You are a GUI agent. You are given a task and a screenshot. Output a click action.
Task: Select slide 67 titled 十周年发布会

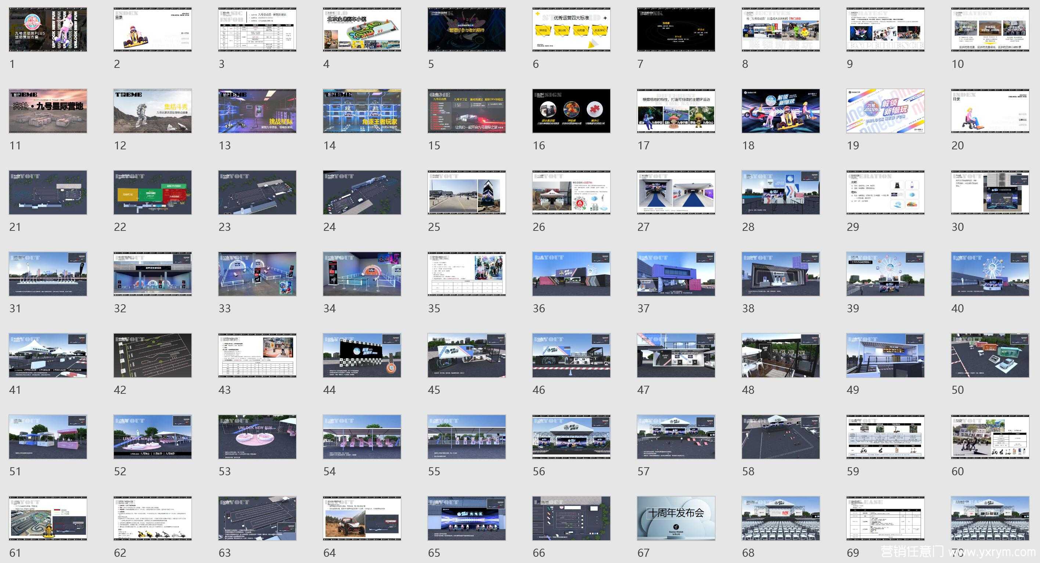pos(676,518)
